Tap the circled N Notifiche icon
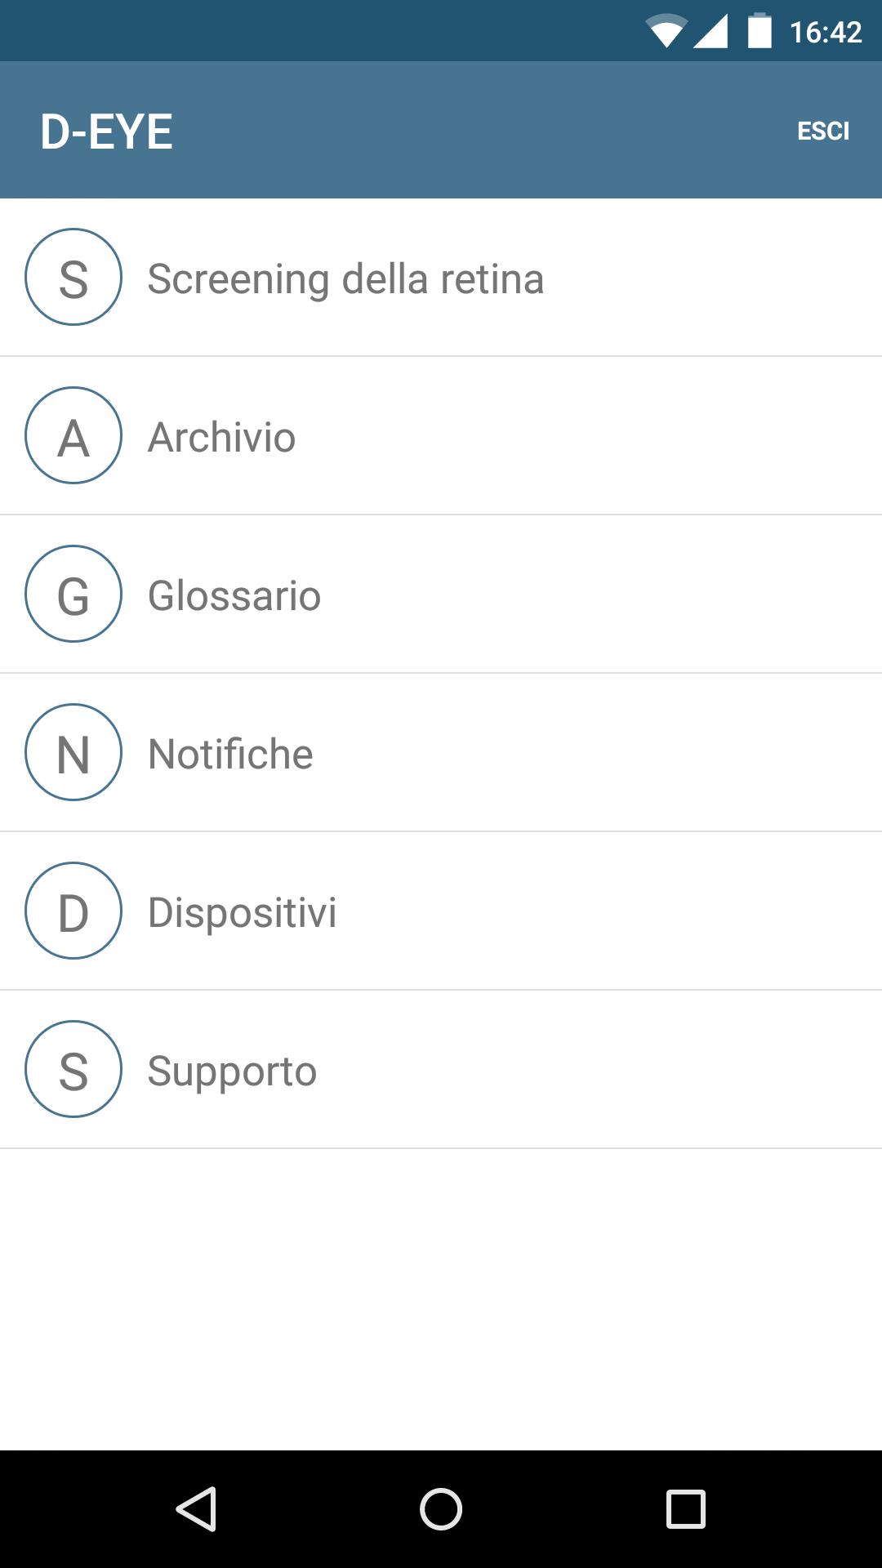 [x=73, y=752]
